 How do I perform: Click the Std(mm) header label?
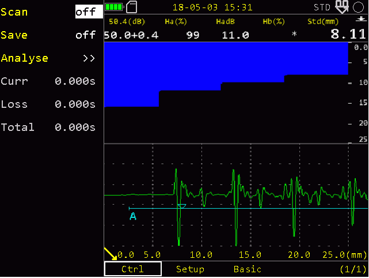click(323, 22)
